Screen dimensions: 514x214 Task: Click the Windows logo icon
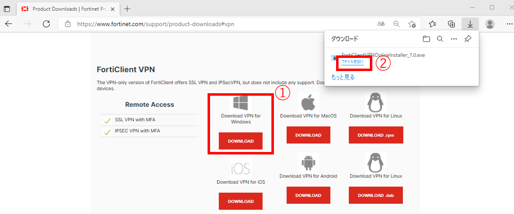click(x=241, y=103)
